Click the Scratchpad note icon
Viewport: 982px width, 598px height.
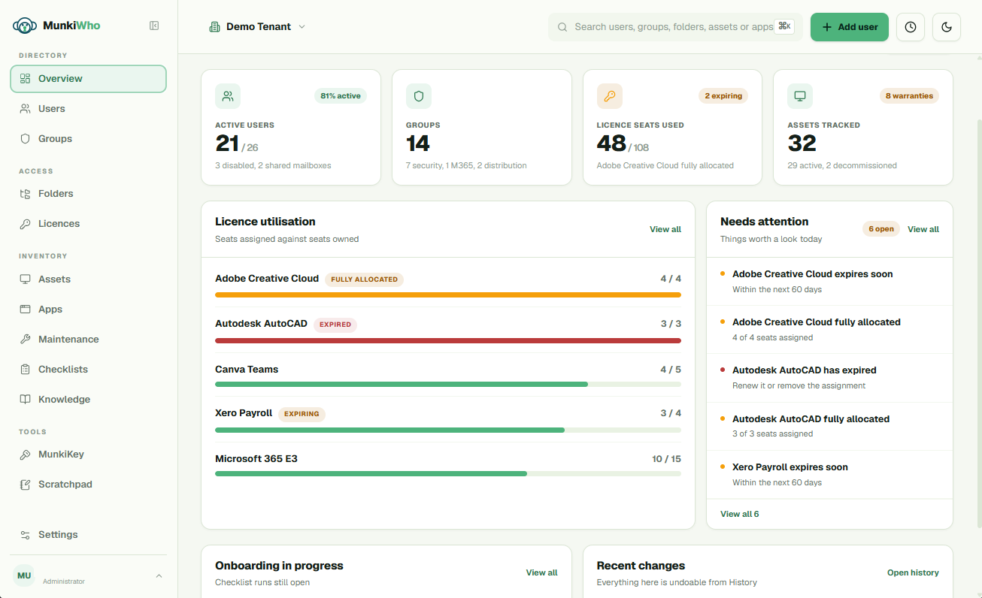click(x=25, y=484)
